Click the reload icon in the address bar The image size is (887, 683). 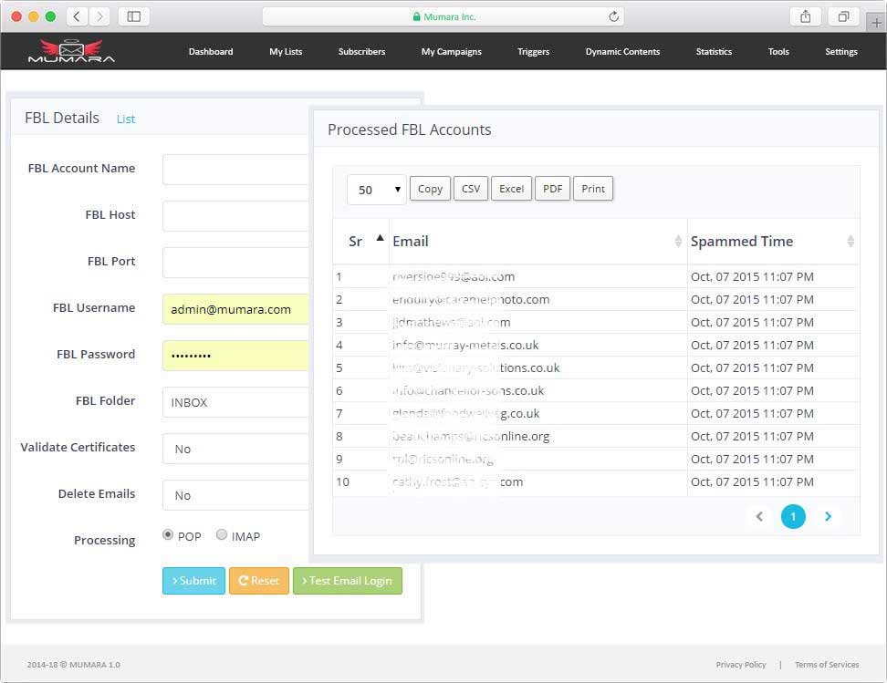[x=613, y=16]
